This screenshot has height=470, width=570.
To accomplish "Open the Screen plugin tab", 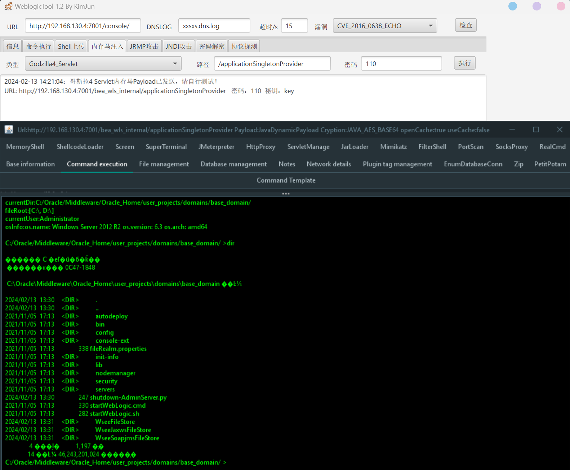I will click(x=125, y=147).
